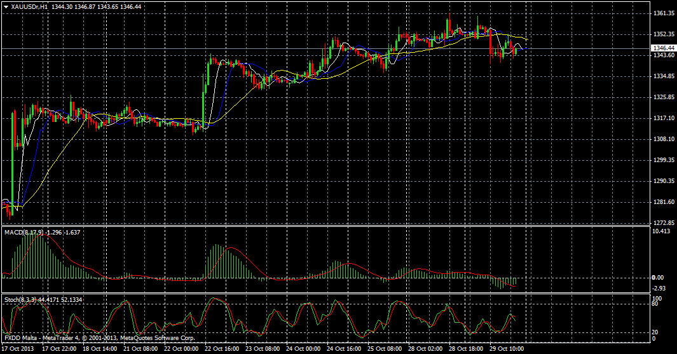Click the 1317.10 price axis label
The image size is (677, 354).
pos(663,118)
